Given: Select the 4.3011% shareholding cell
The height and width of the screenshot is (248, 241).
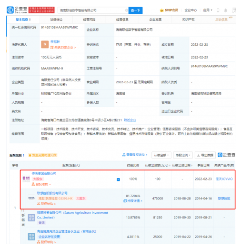Looking at the screenshot, I should pyautogui.click(x=133, y=237).
